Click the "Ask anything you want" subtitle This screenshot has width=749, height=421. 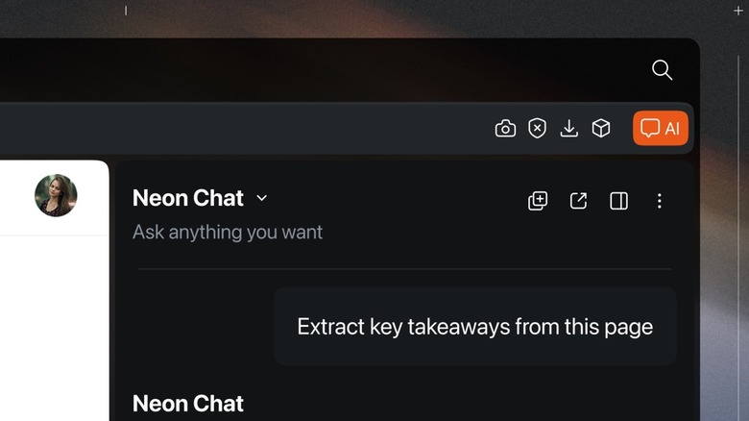coord(228,233)
